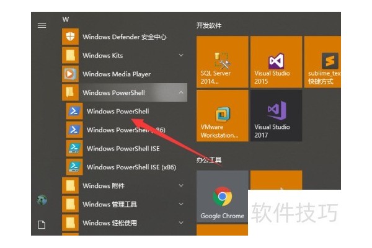This screenshot has width=372, height=248.
Task: Expand the Windows Kits chevron
Action: click(181, 55)
